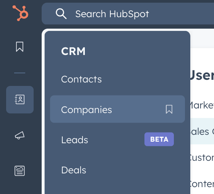Select the partially hidden Content row
The width and height of the screenshot is (214, 194).
point(202,184)
